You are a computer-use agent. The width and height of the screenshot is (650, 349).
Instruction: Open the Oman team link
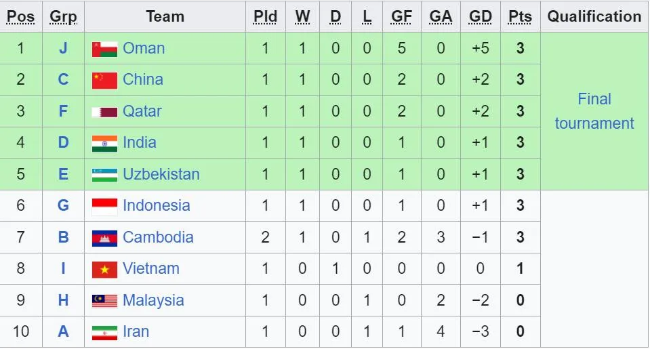tap(144, 48)
